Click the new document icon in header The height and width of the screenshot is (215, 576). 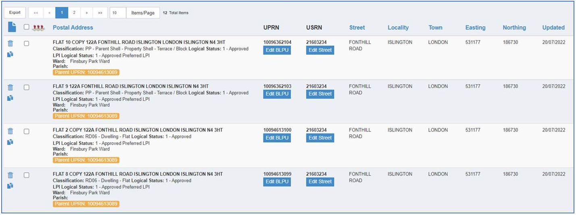coord(12,27)
